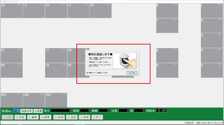Viewport: 224px width, 125px height.
Task: Open the 2: 来店 function
Action: click(x=20, y=117)
